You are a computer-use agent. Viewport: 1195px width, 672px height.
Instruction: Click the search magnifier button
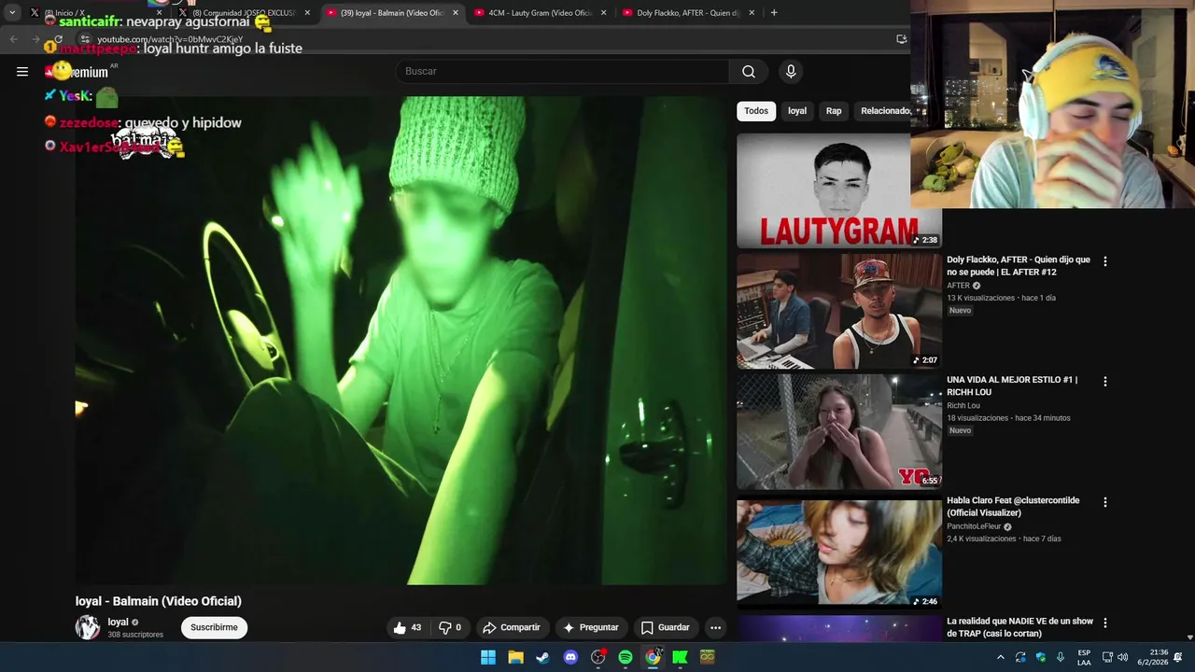[749, 71]
